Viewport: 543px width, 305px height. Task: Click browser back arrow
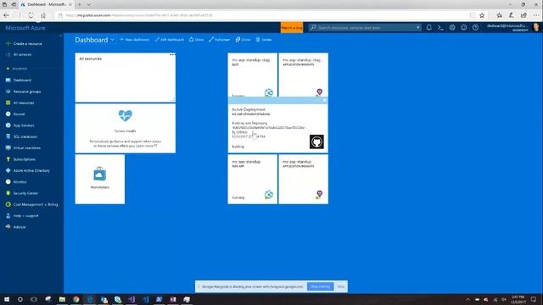tap(6, 15)
